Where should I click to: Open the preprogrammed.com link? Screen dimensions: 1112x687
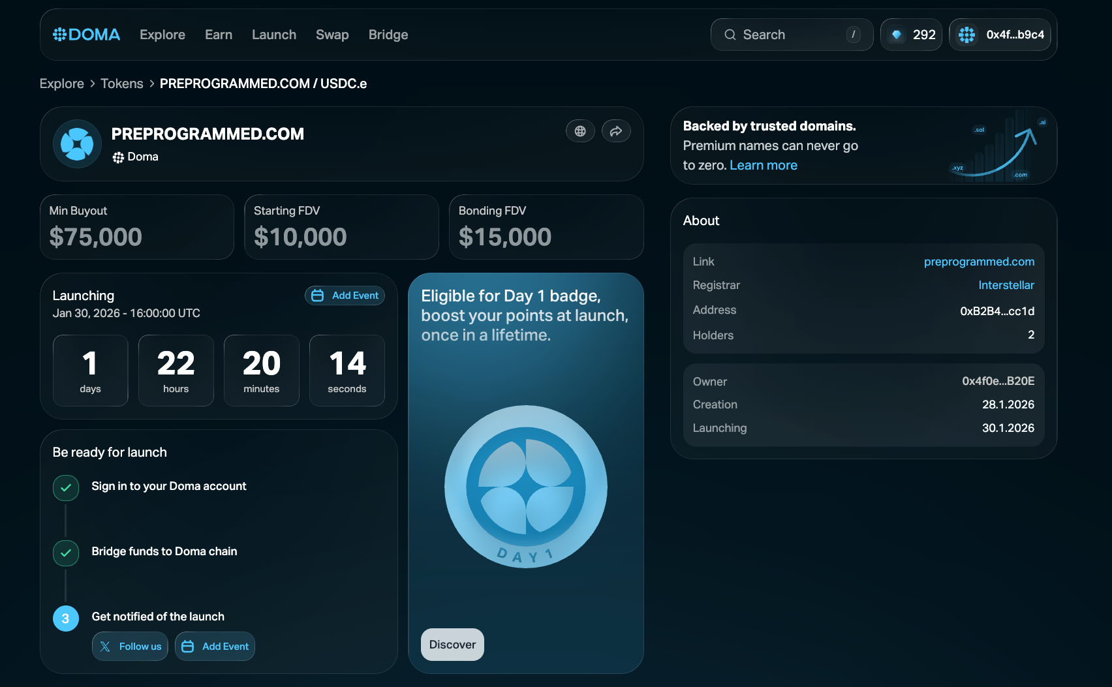979,262
